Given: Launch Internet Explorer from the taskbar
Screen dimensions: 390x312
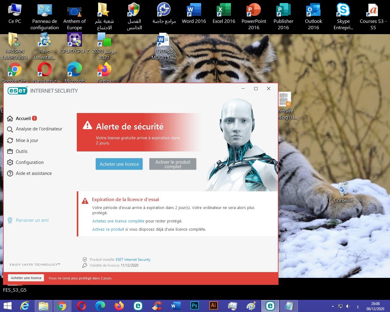Looking at the screenshot, I should tap(24, 306).
